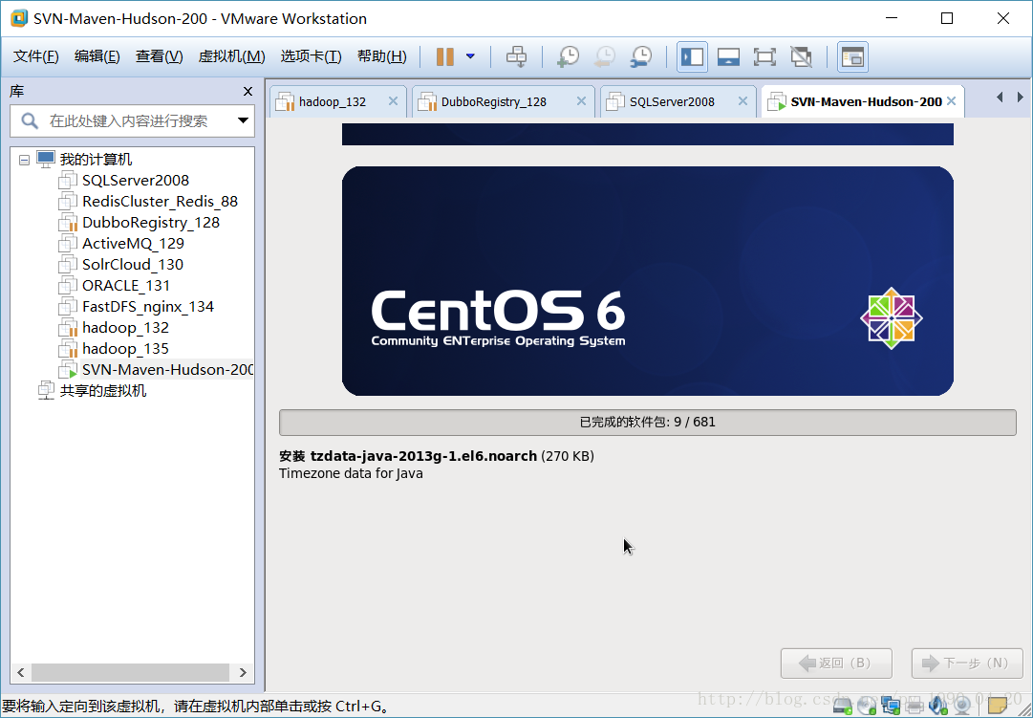
Task: Open the library search filter dropdown arrow
Action: click(243, 120)
